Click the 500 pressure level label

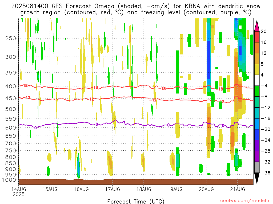[11, 109]
